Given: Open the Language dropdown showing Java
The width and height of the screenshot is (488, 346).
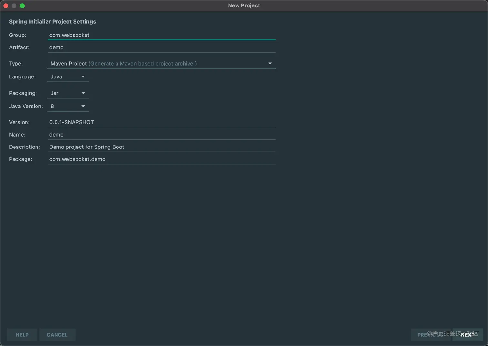Looking at the screenshot, I should point(68,76).
